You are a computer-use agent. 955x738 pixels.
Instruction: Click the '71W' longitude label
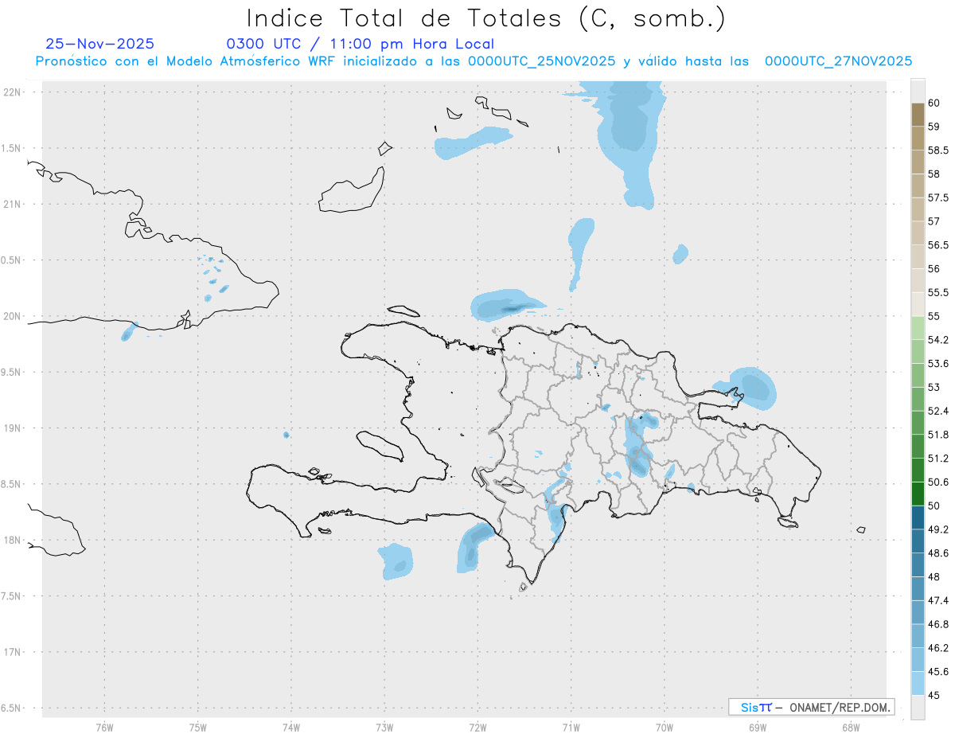coord(571,728)
